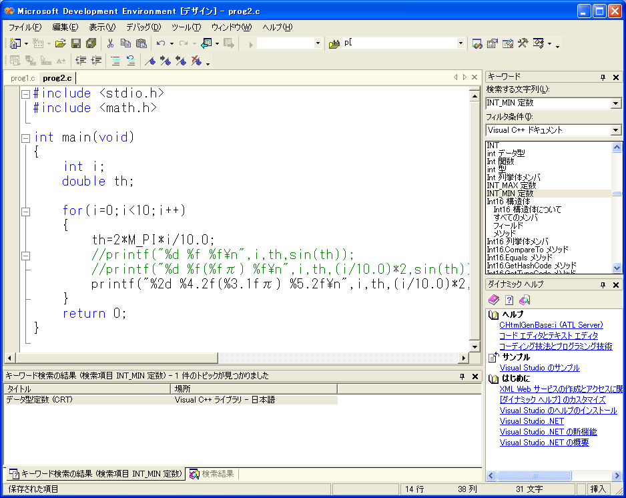Decrease indent with the outdent icon

(81, 61)
